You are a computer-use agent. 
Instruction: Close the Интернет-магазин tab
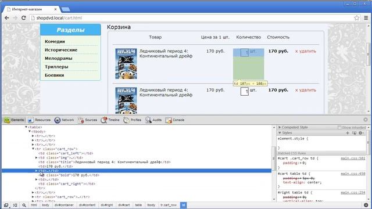pyautogui.click(x=55, y=9)
